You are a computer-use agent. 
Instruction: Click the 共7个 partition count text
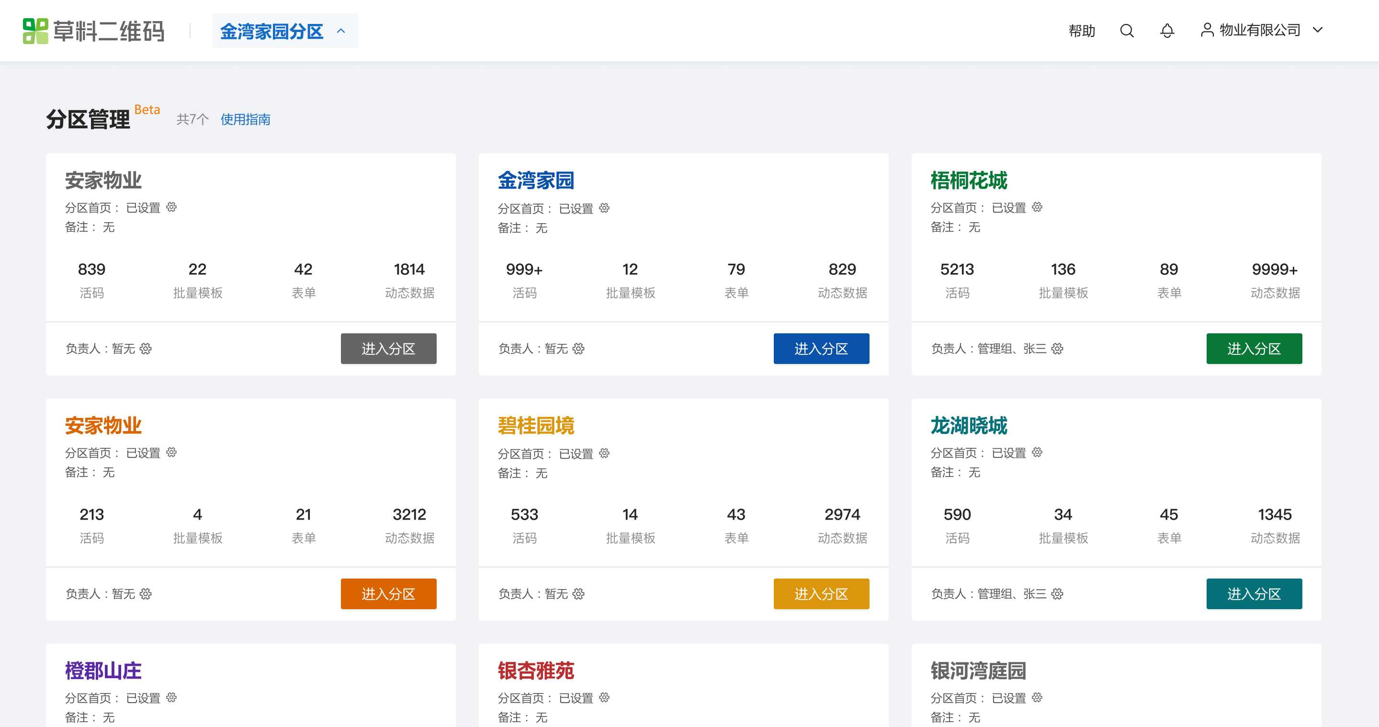tap(192, 119)
